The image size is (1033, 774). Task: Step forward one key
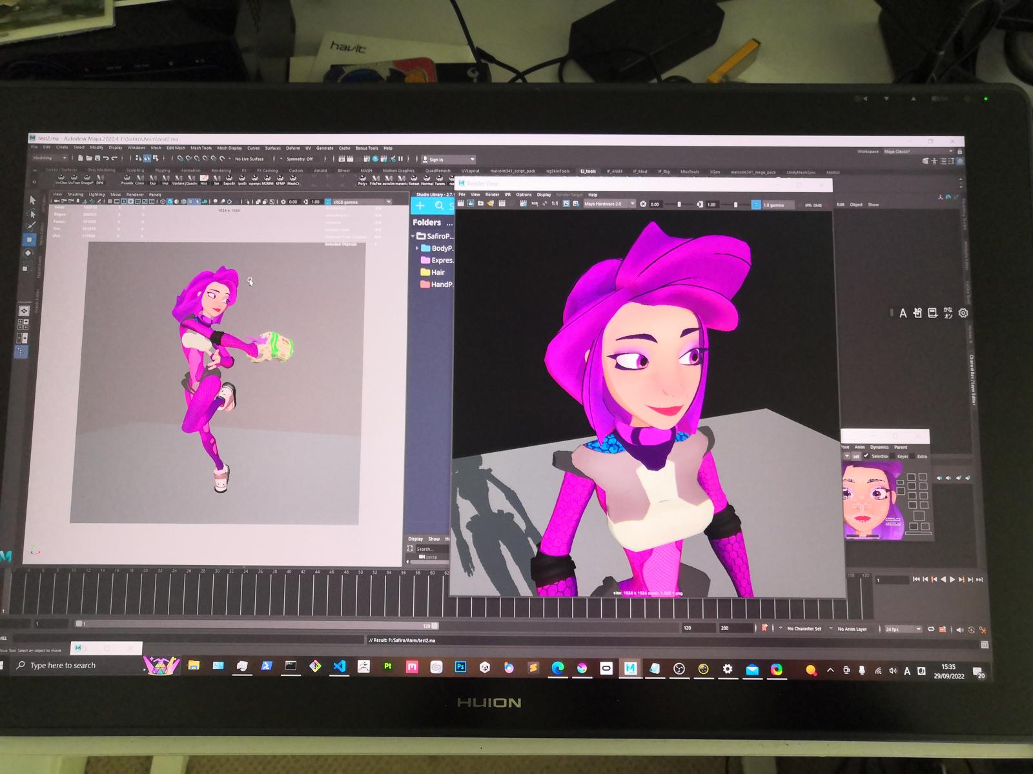pos(961,580)
